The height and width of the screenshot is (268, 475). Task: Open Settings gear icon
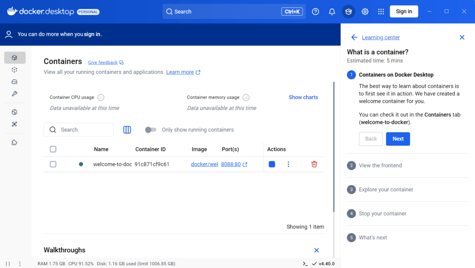[x=365, y=12]
